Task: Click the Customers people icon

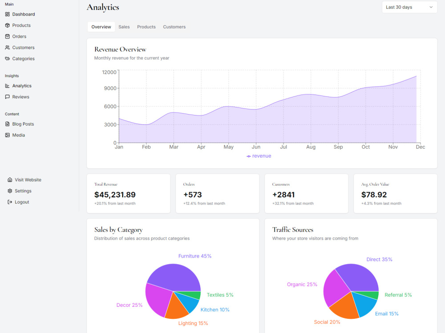Action: click(x=8, y=48)
